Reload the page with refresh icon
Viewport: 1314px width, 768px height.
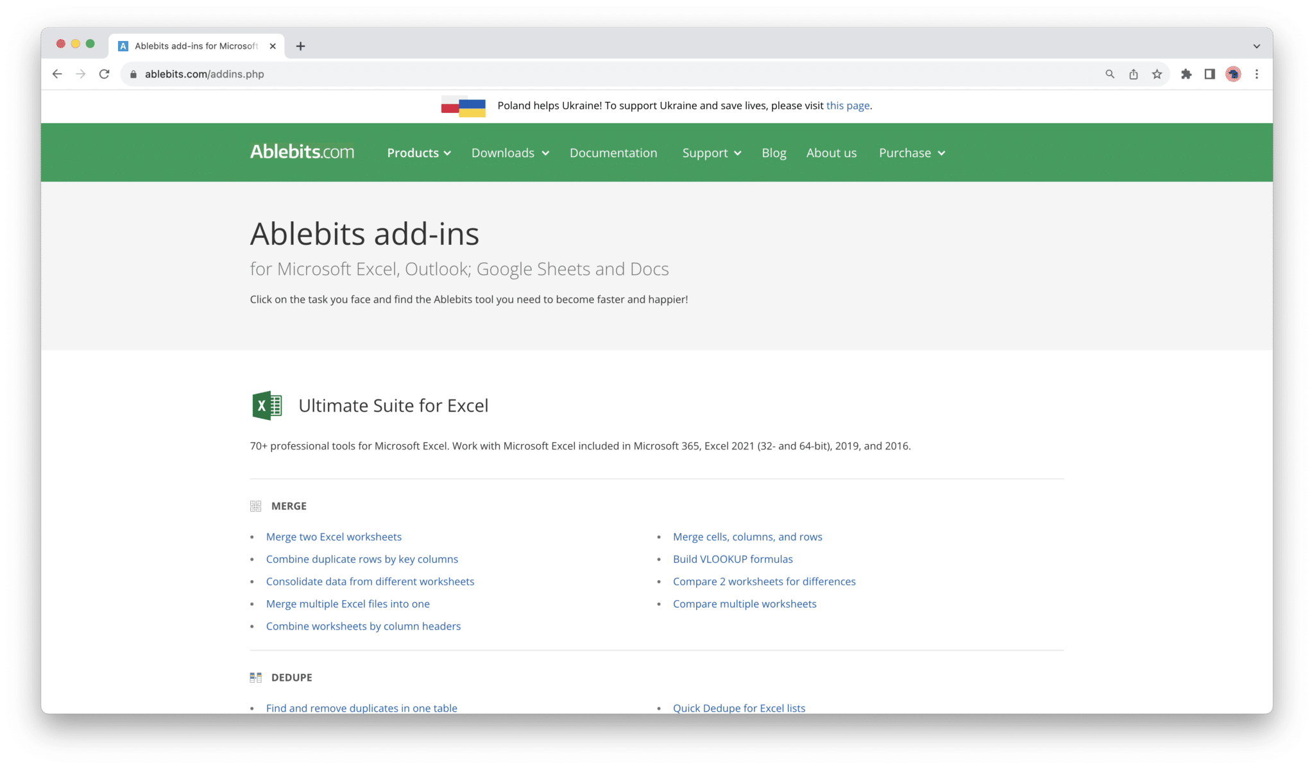(x=104, y=74)
